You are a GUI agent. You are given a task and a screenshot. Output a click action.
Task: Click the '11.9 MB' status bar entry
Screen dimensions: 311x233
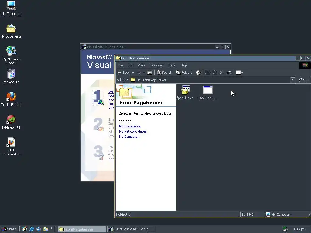[248, 214]
